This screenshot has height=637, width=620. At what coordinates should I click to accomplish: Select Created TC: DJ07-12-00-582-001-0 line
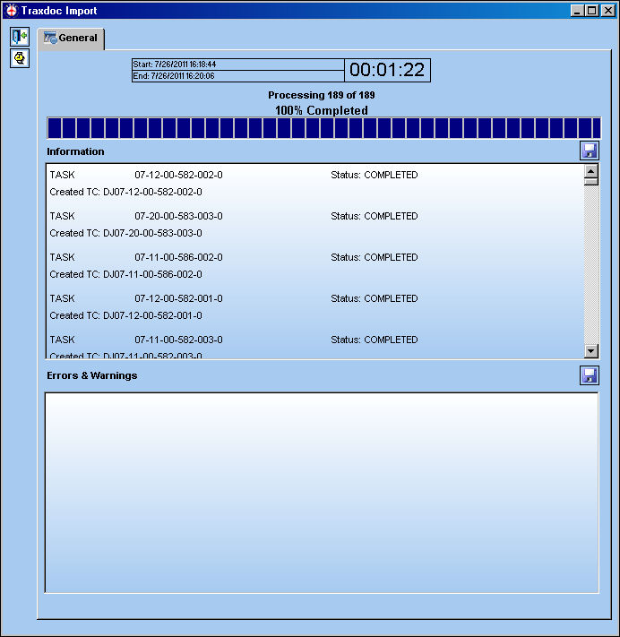tap(126, 315)
